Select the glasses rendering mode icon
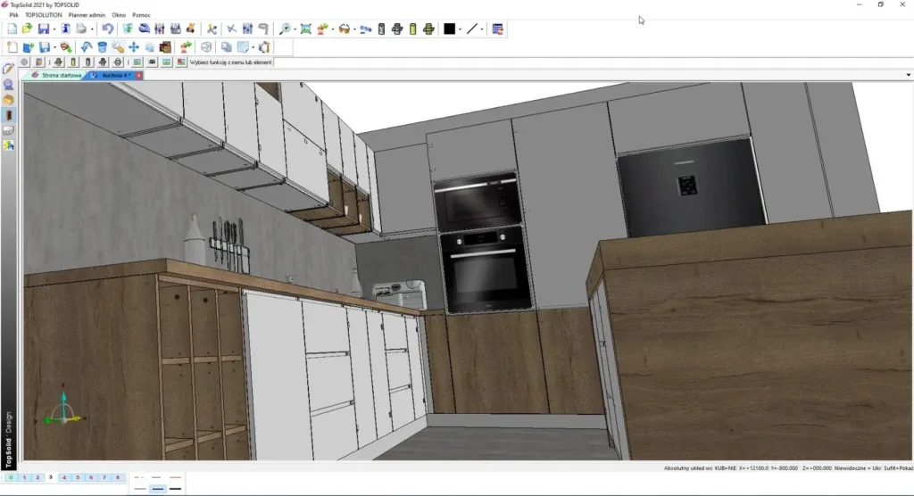Screen dimensions: 914x496 tap(344, 29)
